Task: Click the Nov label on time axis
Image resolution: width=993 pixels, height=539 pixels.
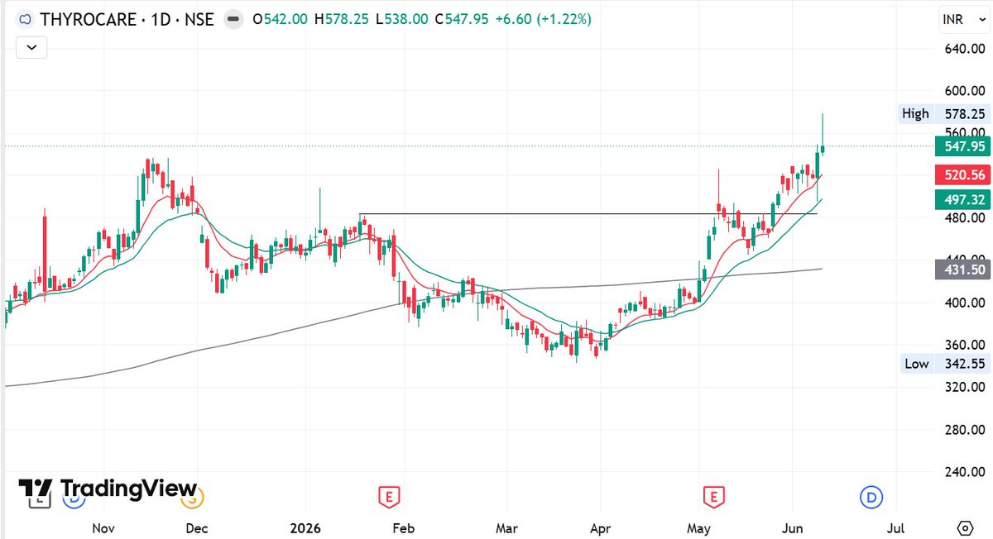Action: click(103, 527)
